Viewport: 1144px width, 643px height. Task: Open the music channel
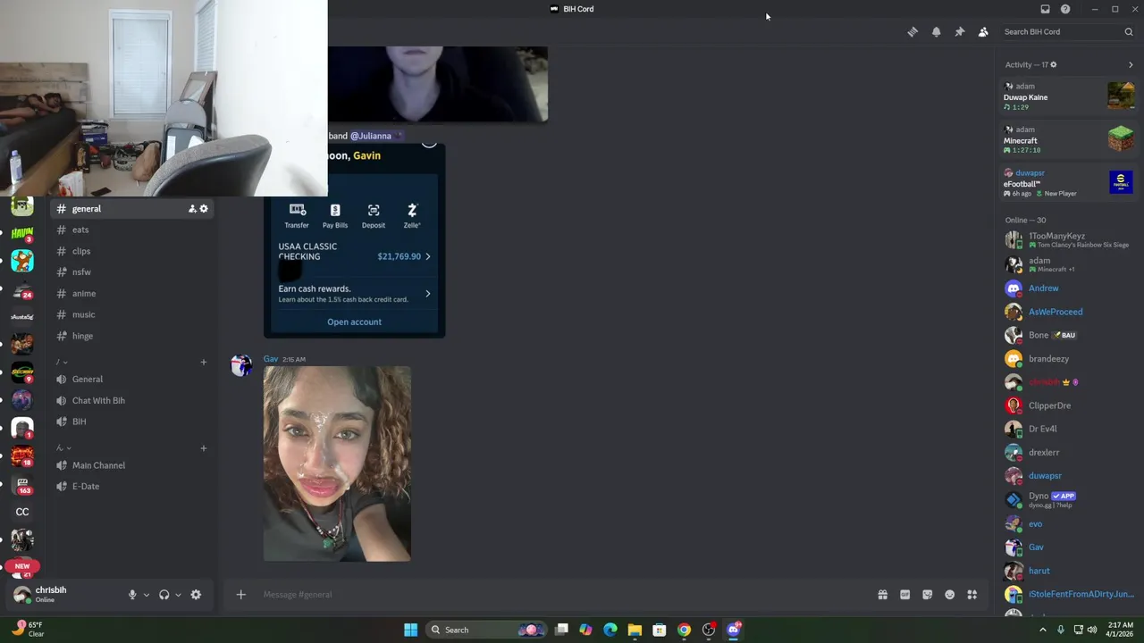132,315
